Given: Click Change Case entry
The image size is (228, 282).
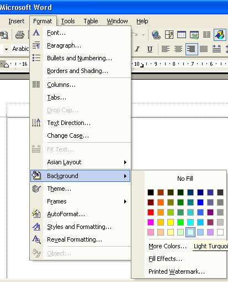Looking at the screenshot, I should click(x=80, y=135).
